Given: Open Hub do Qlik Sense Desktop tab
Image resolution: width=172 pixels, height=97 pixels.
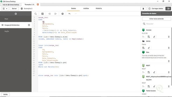Looking at the screenshot, I should point(11,5).
